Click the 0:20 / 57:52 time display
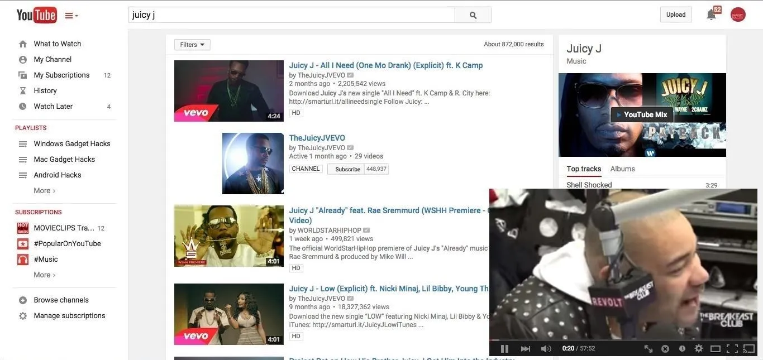The image size is (763, 360). [579, 348]
